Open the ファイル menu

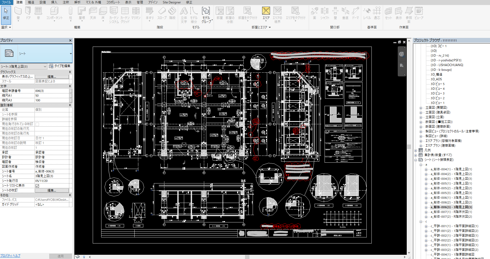click(x=6, y=2)
